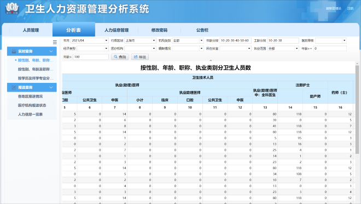
Task: Click the icon beside 实时查询 section header
Action: (14, 51)
